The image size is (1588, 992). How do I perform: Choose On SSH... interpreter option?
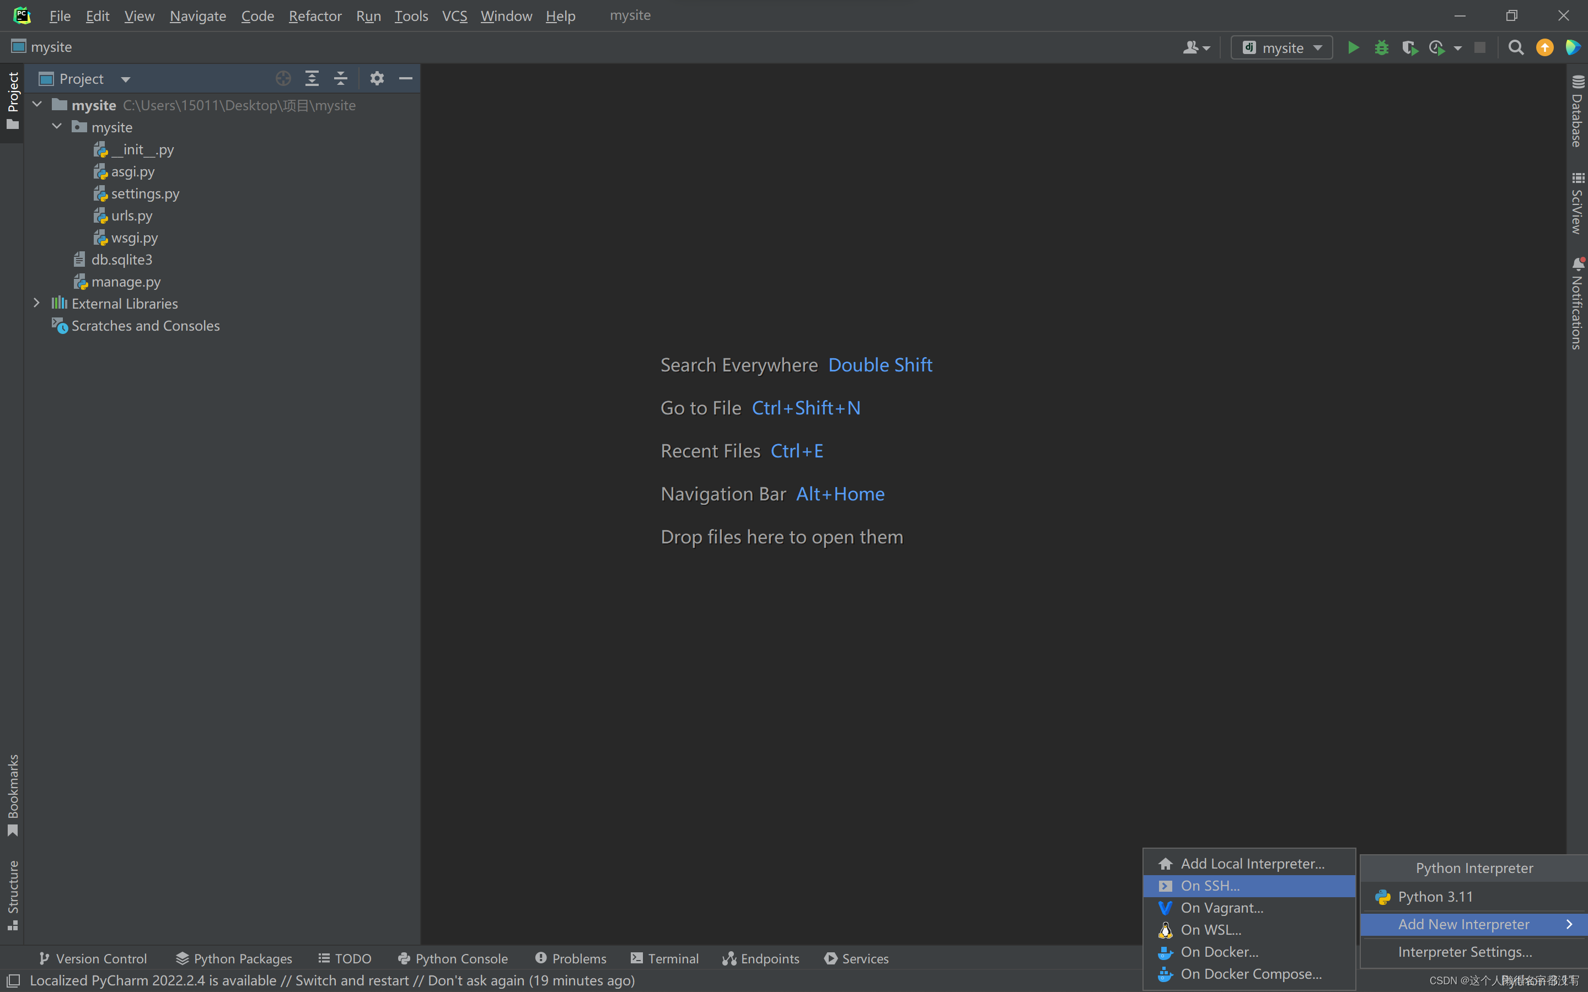point(1249,886)
